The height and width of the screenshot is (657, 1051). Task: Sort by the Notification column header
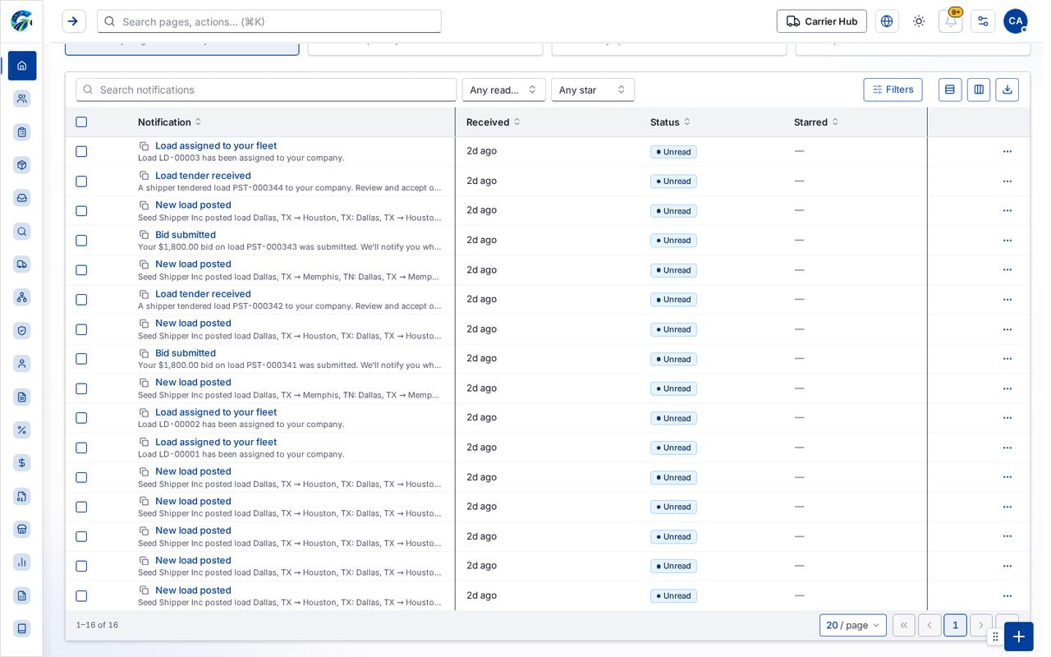pyautogui.click(x=170, y=122)
